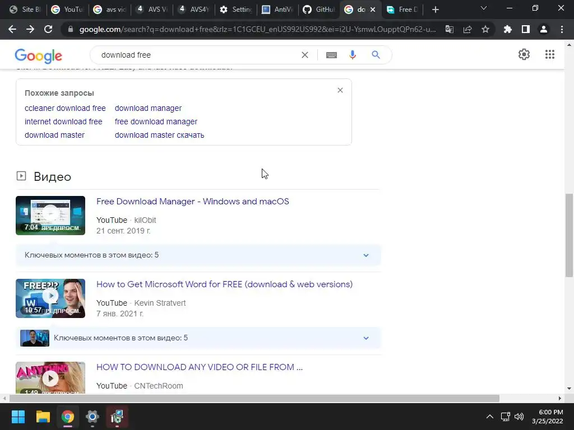Open Free Download Manager - Windows and macOS

[x=193, y=202]
